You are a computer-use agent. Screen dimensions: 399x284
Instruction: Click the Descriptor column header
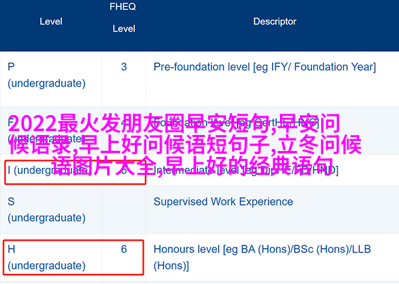pos(275,21)
